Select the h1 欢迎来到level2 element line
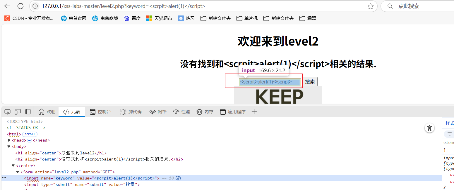Viewport: 454px width, 190px height. click(x=61, y=153)
